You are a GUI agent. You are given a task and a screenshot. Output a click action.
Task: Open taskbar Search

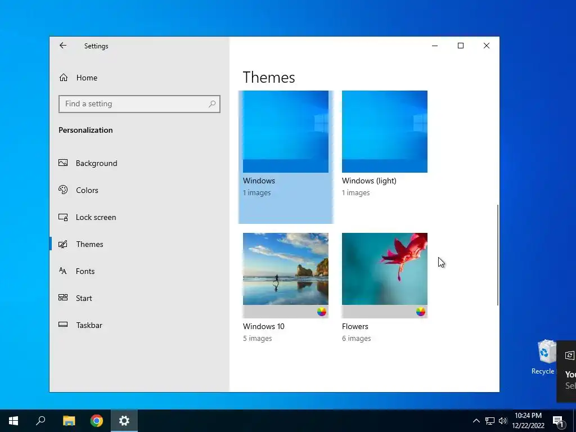pos(40,421)
